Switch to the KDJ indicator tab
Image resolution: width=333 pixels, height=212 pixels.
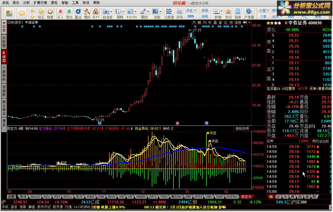pos(47,196)
